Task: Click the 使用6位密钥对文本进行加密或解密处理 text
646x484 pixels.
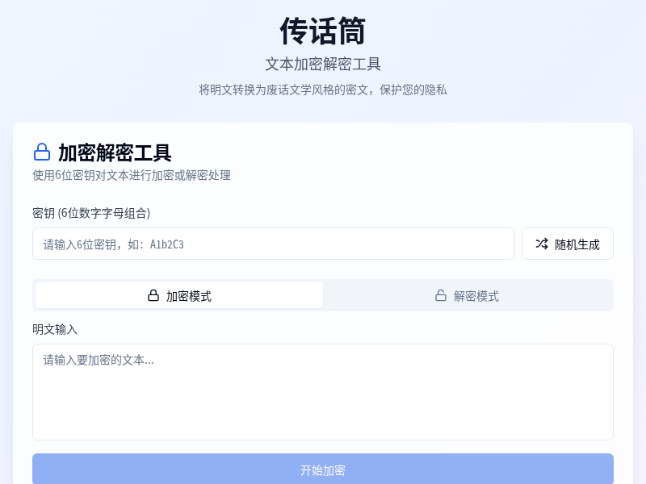Action: tap(132, 175)
